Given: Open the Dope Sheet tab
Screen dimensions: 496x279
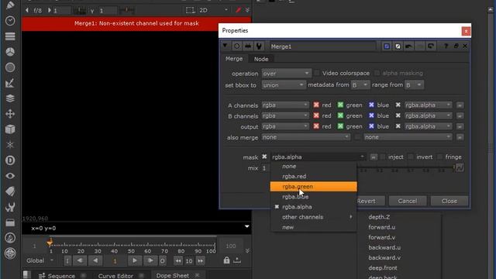Looking at the screenshot, I should point(172,276).
